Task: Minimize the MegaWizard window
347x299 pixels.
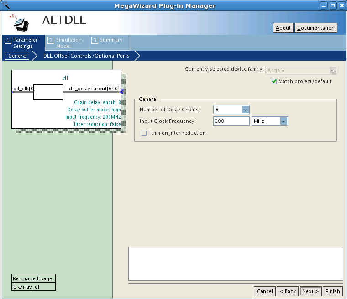Action: (x=324, y=5)
